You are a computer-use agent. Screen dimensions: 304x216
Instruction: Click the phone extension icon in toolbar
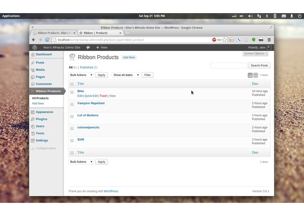point(239,40)
